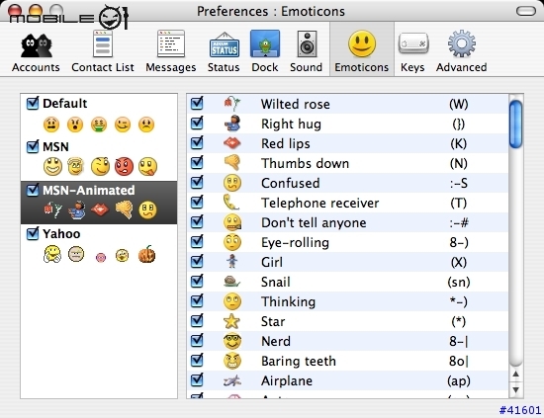Toggle the Girl emoticon checkbox
This screenshot has width=544, height=418.
pos(197,261)
